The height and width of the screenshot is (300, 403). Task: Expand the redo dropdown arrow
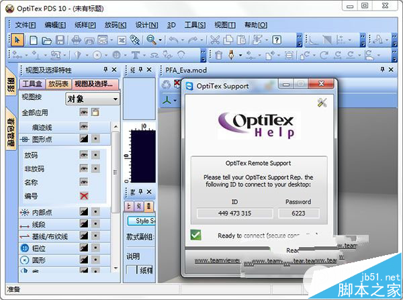(x=201, y=40)
